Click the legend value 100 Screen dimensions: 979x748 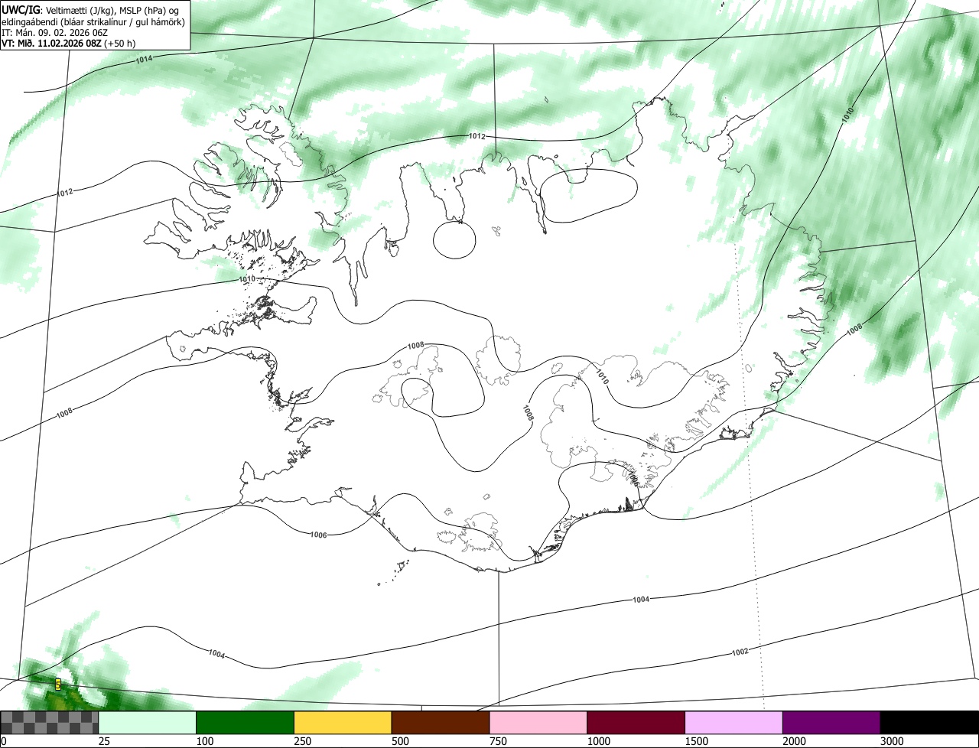204,741
